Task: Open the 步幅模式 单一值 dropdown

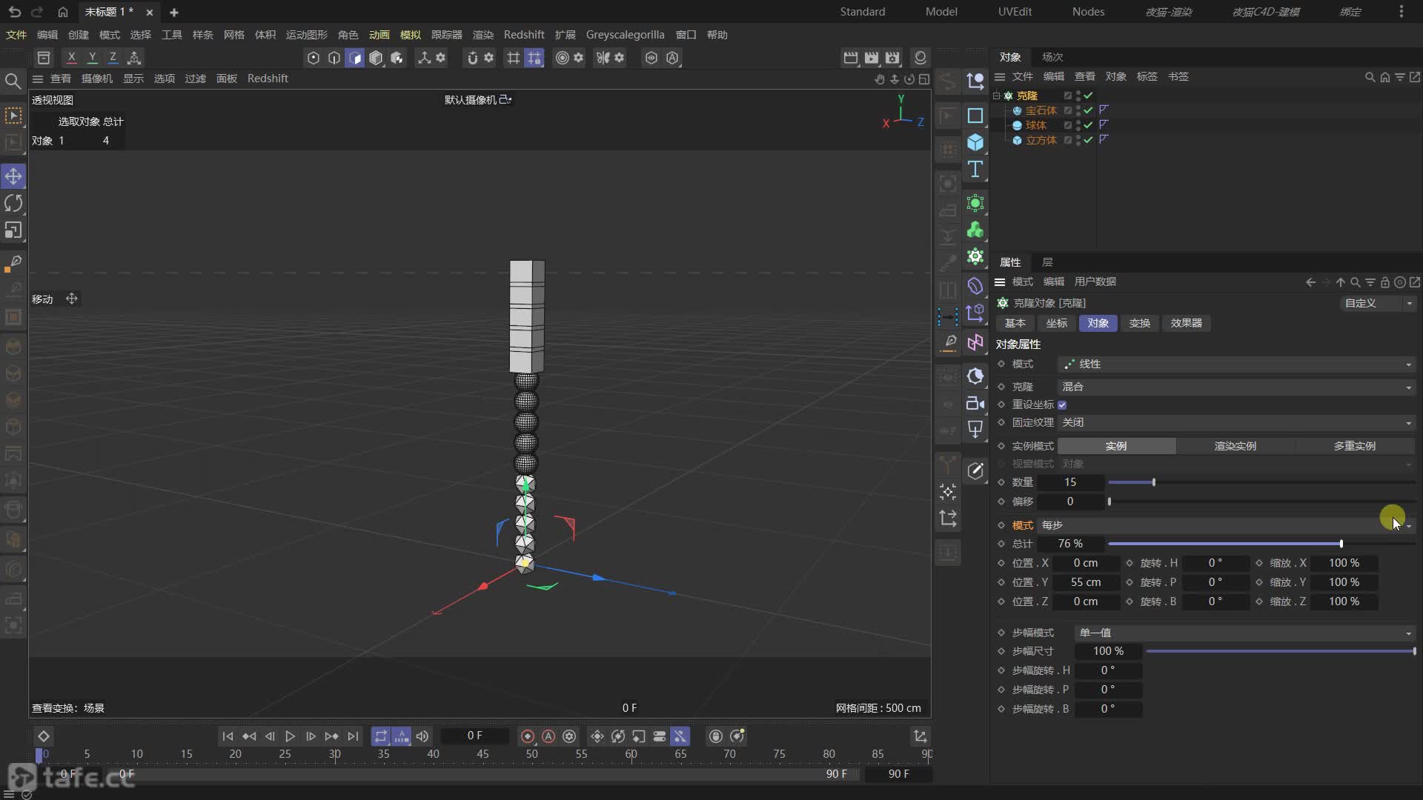Action: coord(1244,633)
